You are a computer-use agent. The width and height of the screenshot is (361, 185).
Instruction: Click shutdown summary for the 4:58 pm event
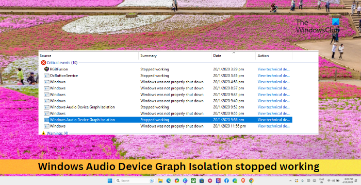[172, 82]
